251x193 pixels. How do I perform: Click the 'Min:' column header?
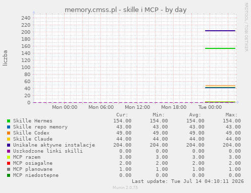(159, 115)
